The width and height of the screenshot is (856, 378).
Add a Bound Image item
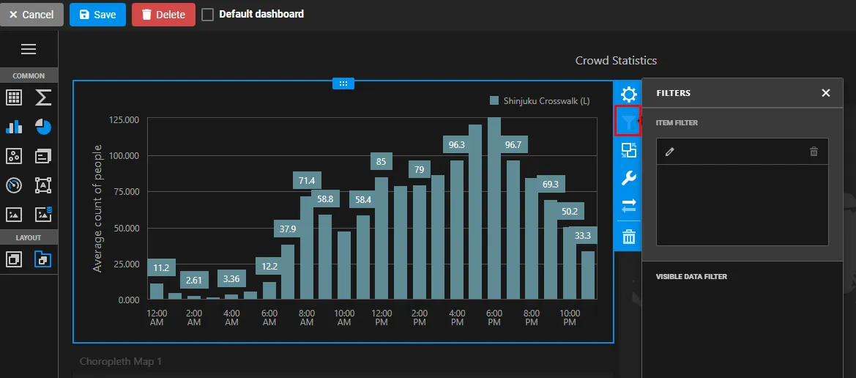(x=43, y=214)
